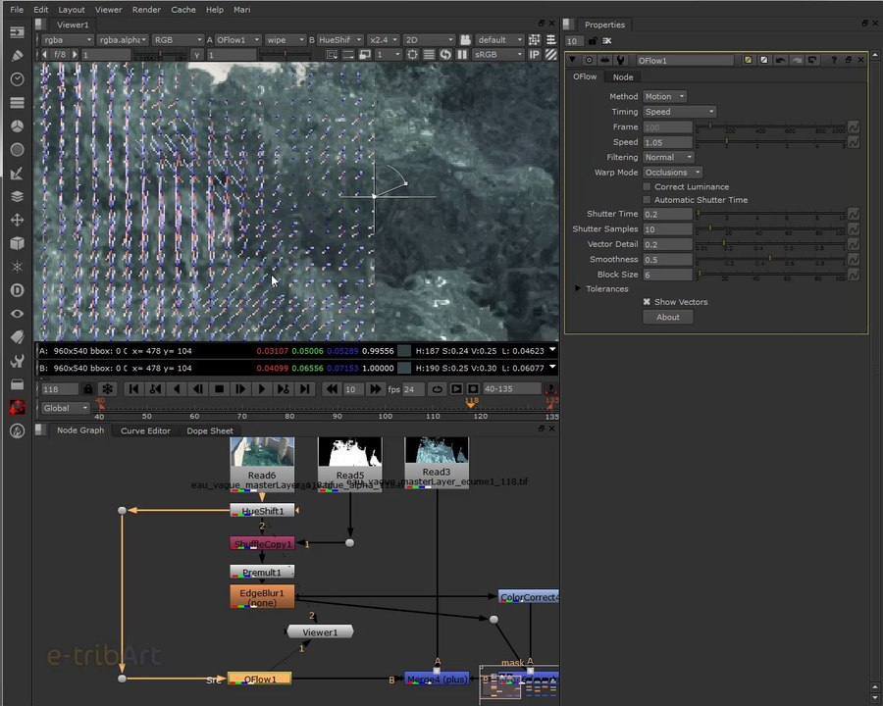Open the Method dropdown set to Motion
Viewport: 883px width, 706px height.
(x=664, y=97)
